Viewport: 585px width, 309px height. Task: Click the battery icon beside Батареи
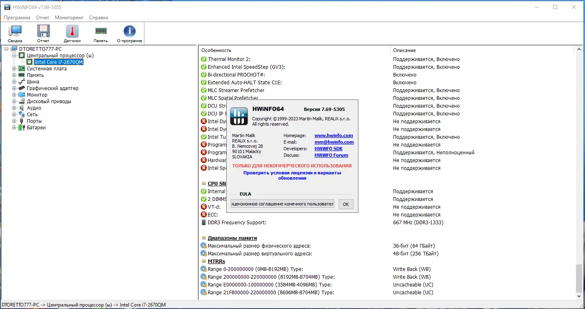click(22, 128)
